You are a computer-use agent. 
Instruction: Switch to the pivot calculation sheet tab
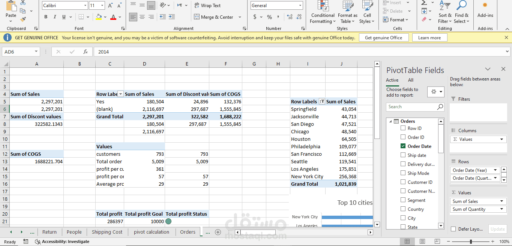click(x=151, y=232)
